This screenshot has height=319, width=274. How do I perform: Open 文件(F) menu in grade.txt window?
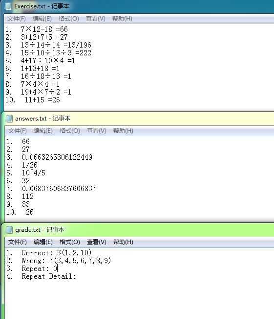pyautogui.click(x=18, y=242)
